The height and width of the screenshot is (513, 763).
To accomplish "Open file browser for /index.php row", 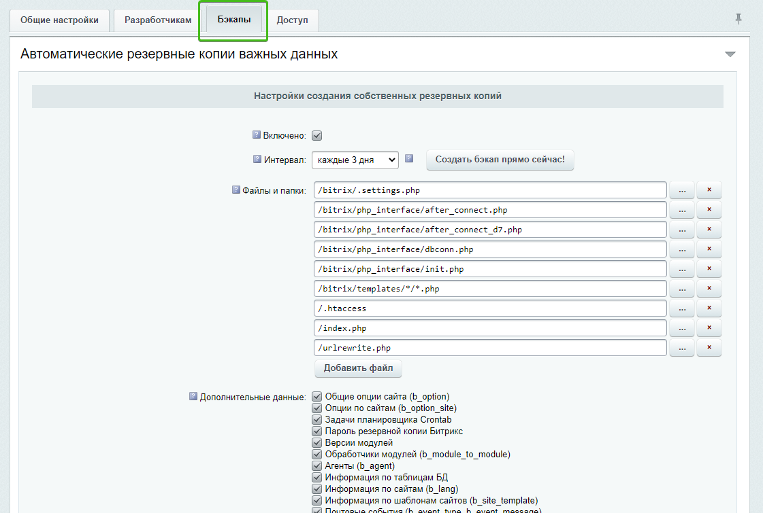I will [682, 328].
